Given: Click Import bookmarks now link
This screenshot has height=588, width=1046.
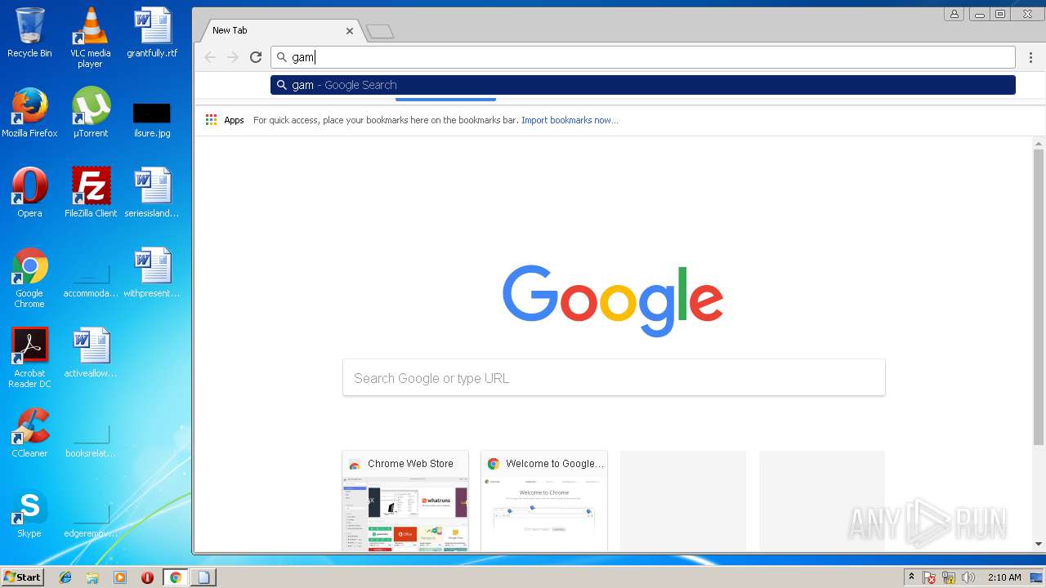Looking at the screenshot, I should click(x=570, y=120).
